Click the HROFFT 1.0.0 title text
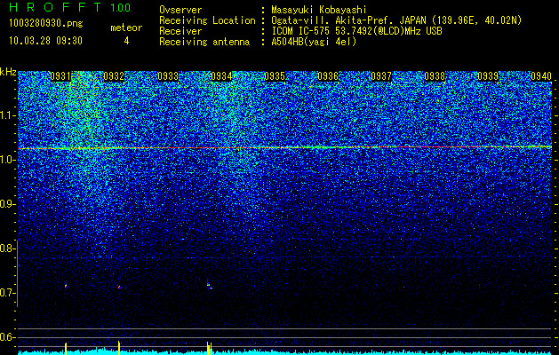The image size is (559, 355). [x=70, y=7]
